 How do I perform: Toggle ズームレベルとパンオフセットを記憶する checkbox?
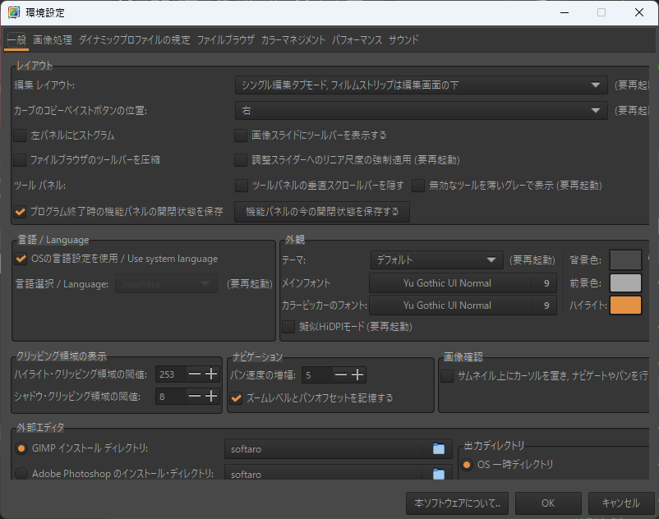pyautogui.click(x=237, y=398)
